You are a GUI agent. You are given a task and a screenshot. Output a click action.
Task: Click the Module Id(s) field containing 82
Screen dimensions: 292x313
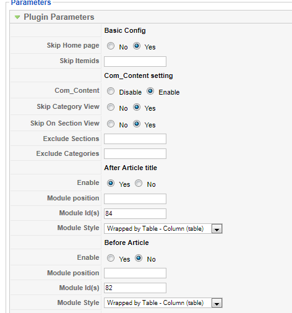pyautogui.click(x=135, y=288)
